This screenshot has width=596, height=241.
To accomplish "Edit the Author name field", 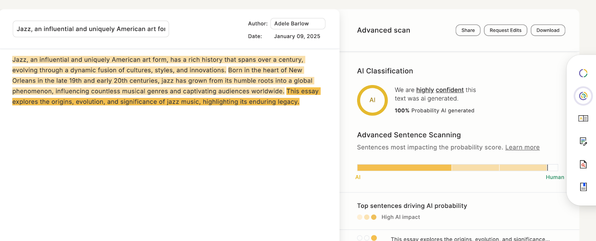I will [x=298, y=23].
